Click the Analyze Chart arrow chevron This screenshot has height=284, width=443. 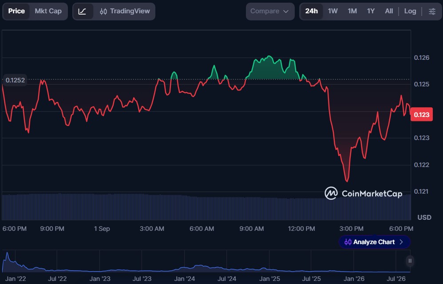(401, 242)
